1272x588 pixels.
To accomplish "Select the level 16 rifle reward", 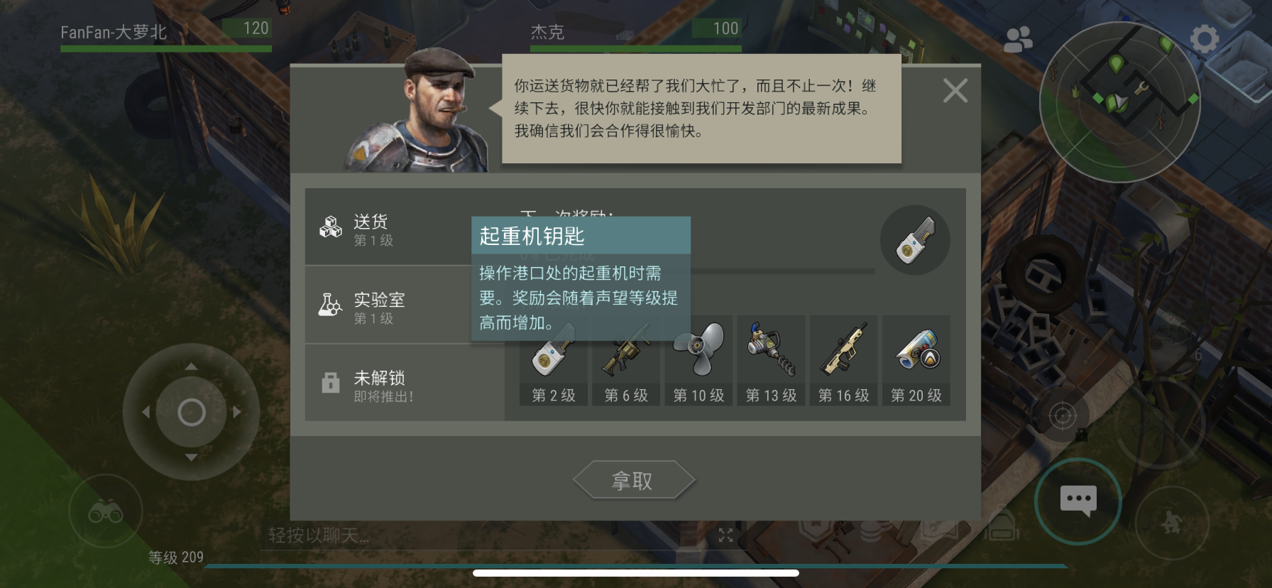I will click(x=843, y=361).
